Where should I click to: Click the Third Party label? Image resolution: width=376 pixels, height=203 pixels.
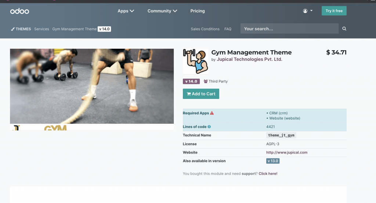coord(218,81)
